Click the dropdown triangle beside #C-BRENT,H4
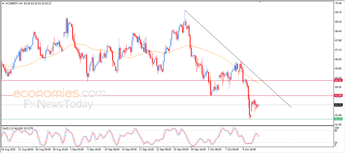The width and height of the screenshot is (345, 153). point(3,4)
